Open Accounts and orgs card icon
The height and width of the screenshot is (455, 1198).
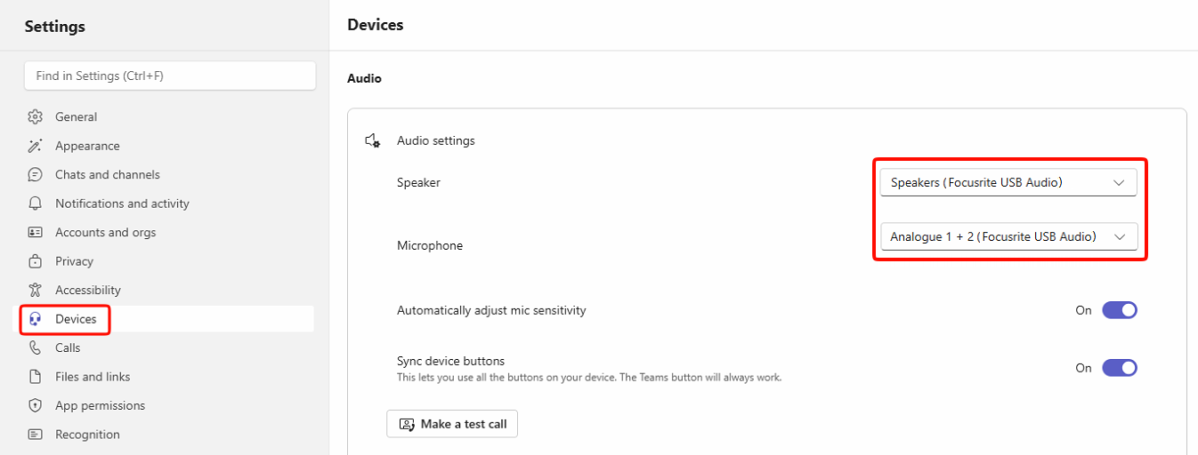pyautogui.click(x=36, y=233)
